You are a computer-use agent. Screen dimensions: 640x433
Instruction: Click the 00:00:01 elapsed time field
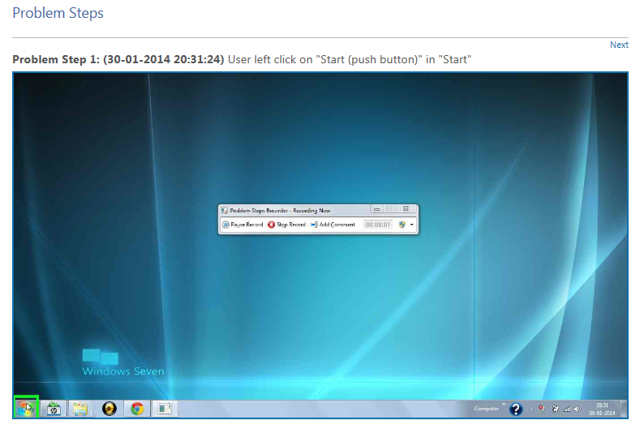point(377,225)
